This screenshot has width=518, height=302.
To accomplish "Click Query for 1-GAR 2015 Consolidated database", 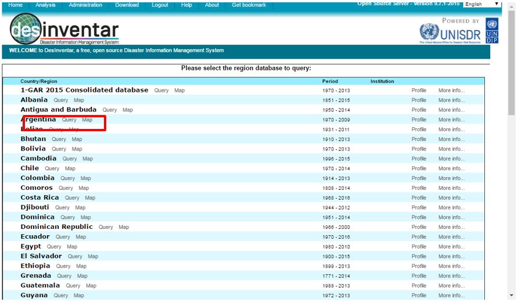I will tap(161, 90).
